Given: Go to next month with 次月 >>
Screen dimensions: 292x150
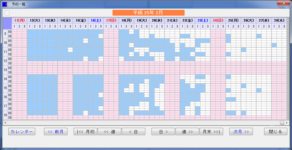Looking at the screenshot, I should pos(241,132).
